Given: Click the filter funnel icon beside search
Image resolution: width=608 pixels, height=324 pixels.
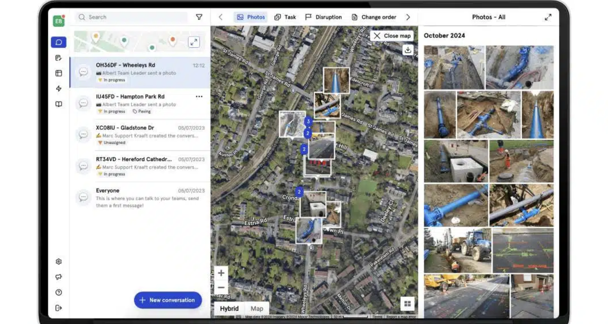Looking at the screenshot, I should point(199,17).
